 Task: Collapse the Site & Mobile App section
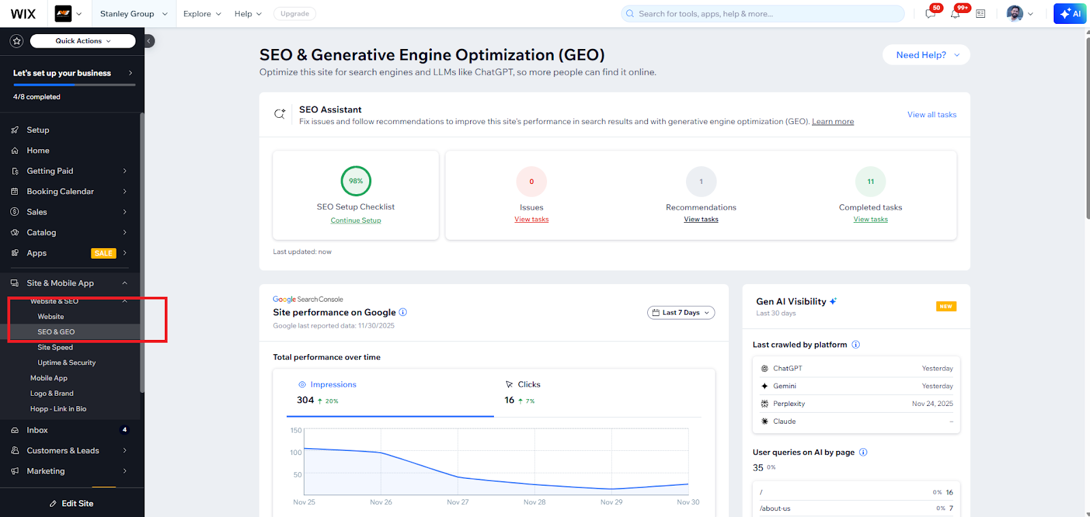[x=125, y=283]
